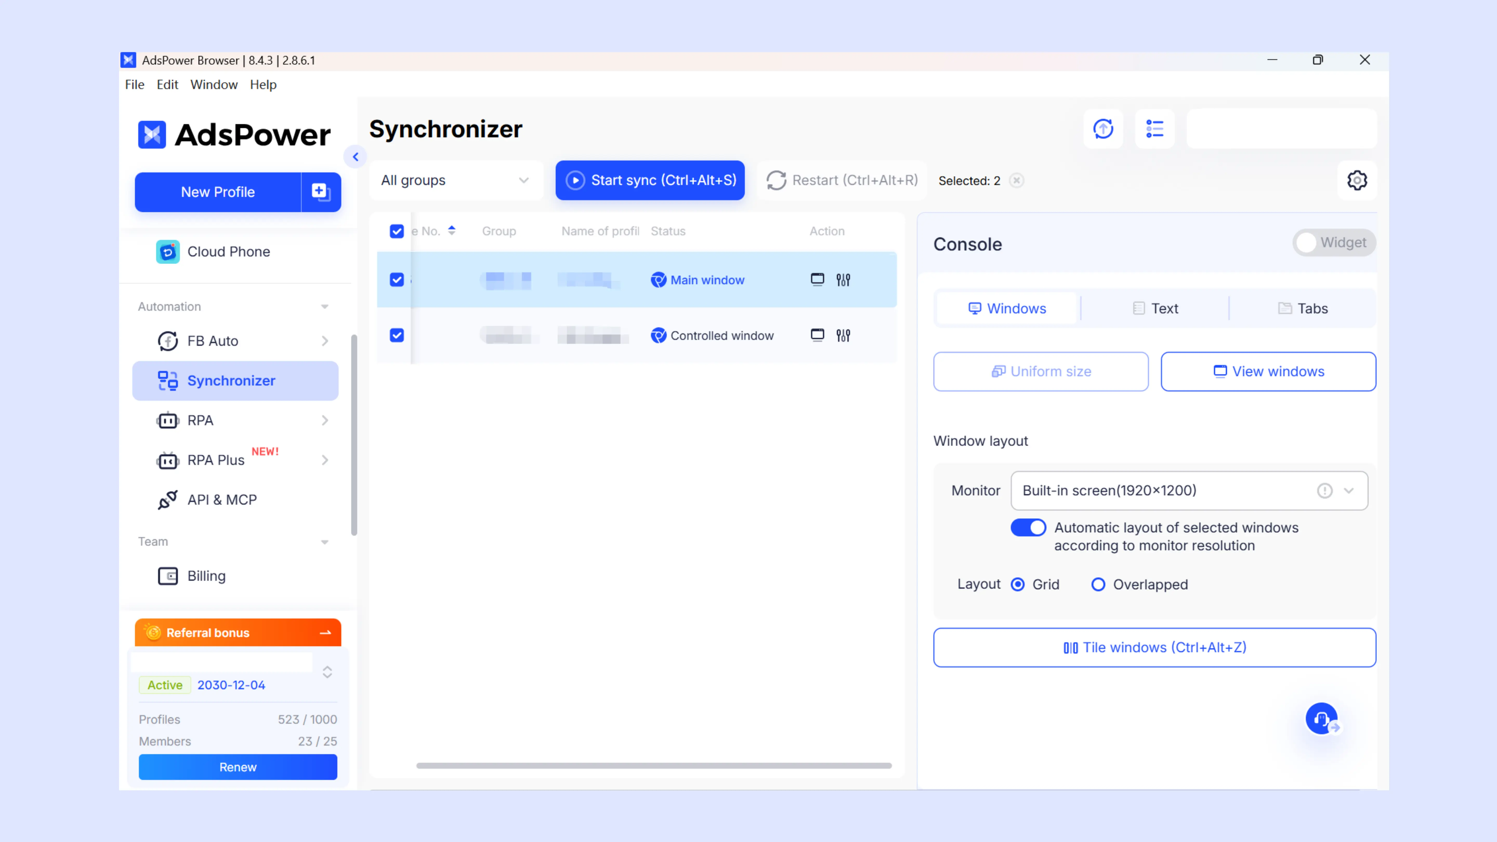Expand the RPA Plus submenu chevron
Screen dimensions: 1497x842
[325, 460]
